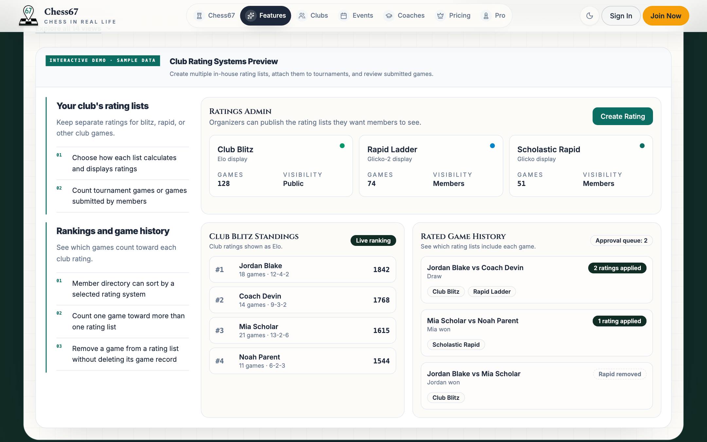Click the 1 rating applied badge
707x442 pixels.
coord(619,321)
